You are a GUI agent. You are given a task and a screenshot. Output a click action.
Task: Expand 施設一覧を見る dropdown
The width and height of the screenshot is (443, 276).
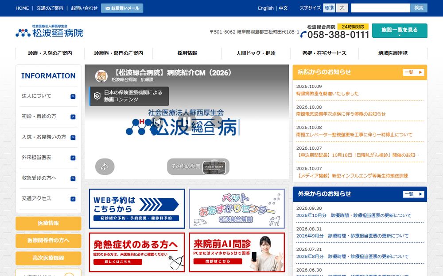click(x=400, y=31)
